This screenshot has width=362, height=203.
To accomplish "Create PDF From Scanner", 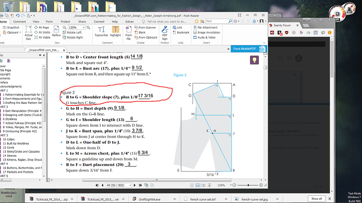I will 145,27.
